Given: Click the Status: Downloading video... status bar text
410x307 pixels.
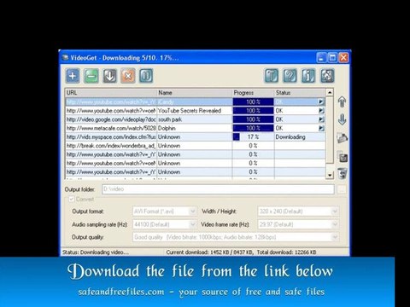Looking at the screenshot, I should pos(96,252).
